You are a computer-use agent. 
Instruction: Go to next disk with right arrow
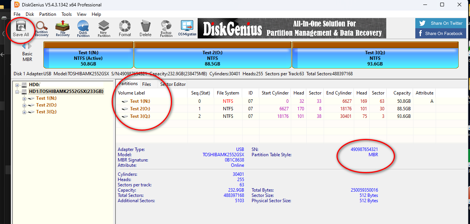pyautogui.click(x=30, y=46)
